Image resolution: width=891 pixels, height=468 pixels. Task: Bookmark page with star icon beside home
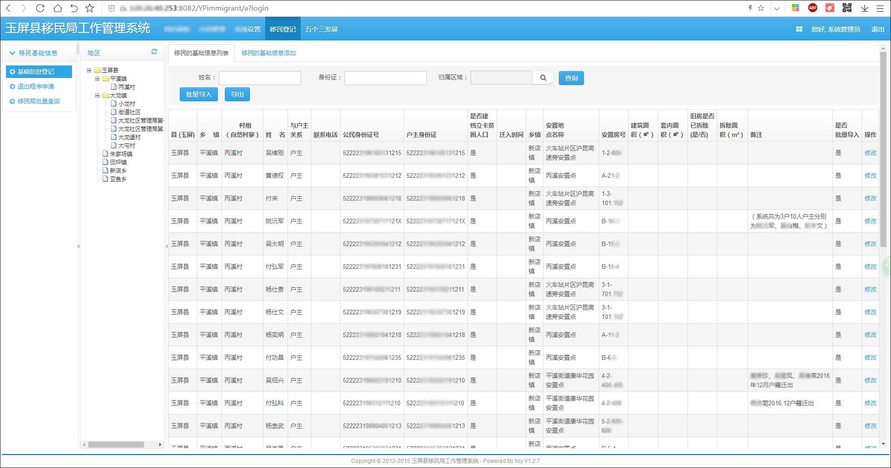coord(90,8)
